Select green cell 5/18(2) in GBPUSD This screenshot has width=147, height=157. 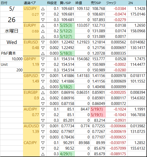click(67, 87)
